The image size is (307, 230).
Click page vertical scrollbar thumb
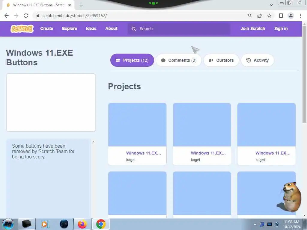[304, 74]
